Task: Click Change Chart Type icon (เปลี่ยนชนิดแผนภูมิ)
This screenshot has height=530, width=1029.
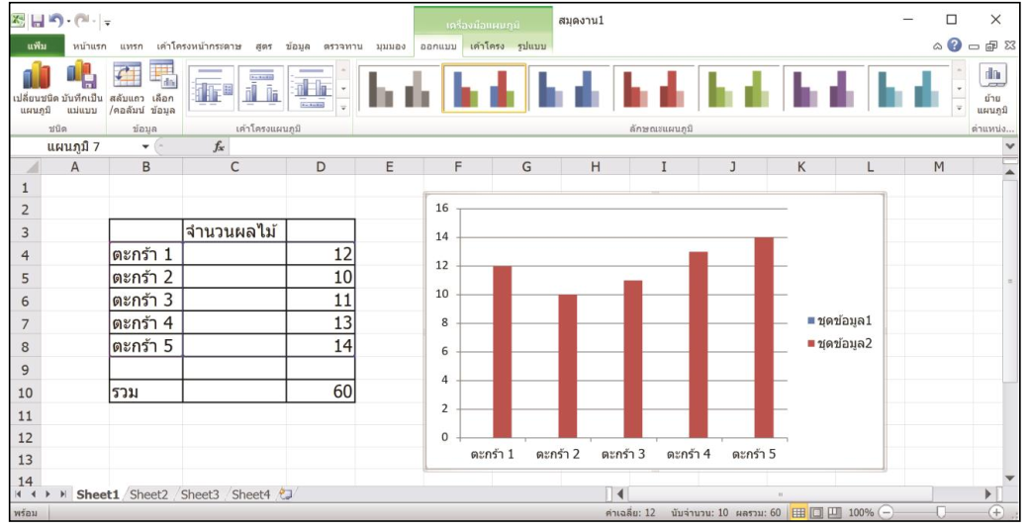Action: (36, 87)
